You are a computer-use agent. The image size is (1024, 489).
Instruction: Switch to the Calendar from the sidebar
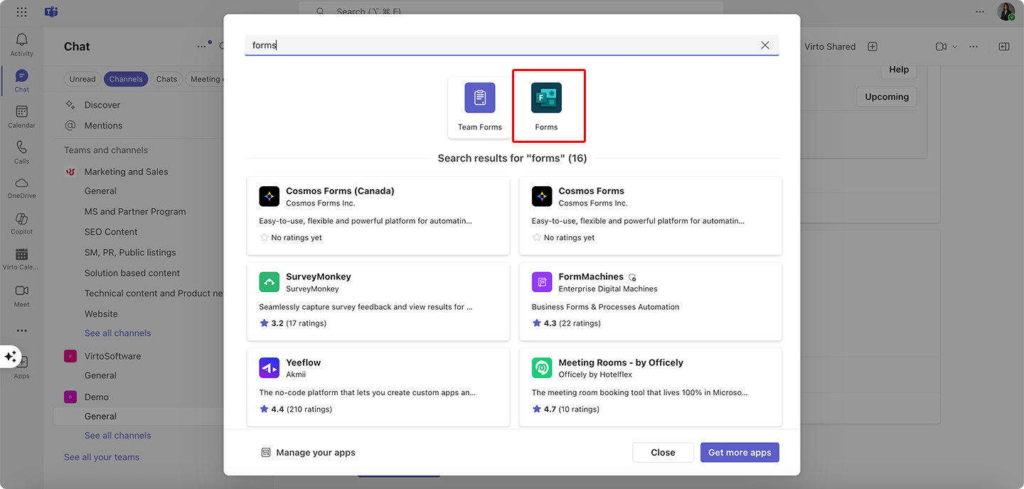tap(21, 114)
